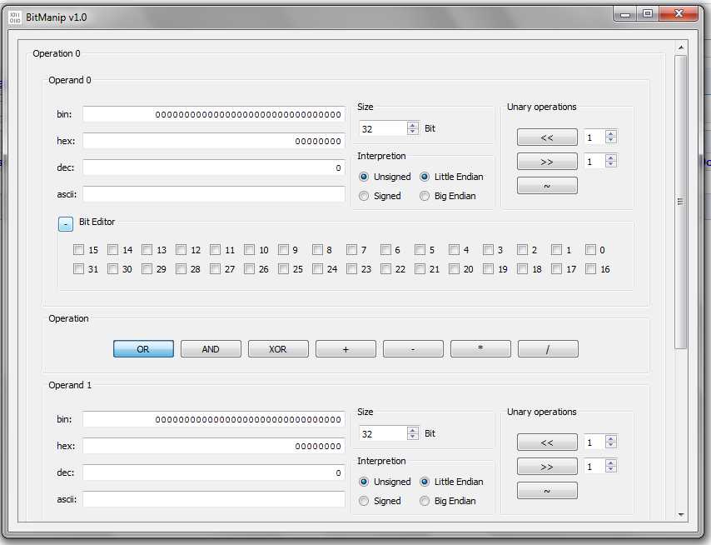
Task: Shift Operand 0 left with << button
Action: coord(547,137)
